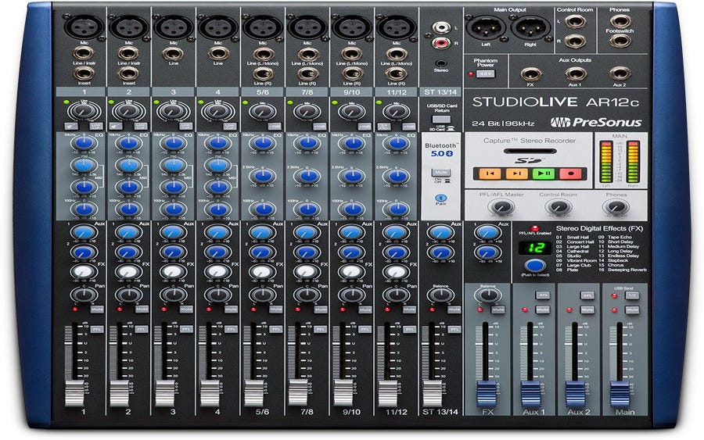
Task: Click the blue FX fader cap
Action: 487,394
